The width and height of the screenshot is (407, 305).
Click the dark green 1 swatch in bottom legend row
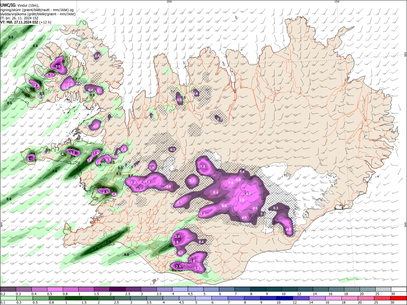point(73,298)
